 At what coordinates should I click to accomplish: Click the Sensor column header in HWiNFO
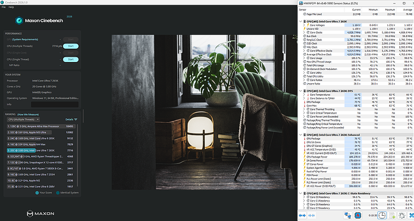click(303, 10)
